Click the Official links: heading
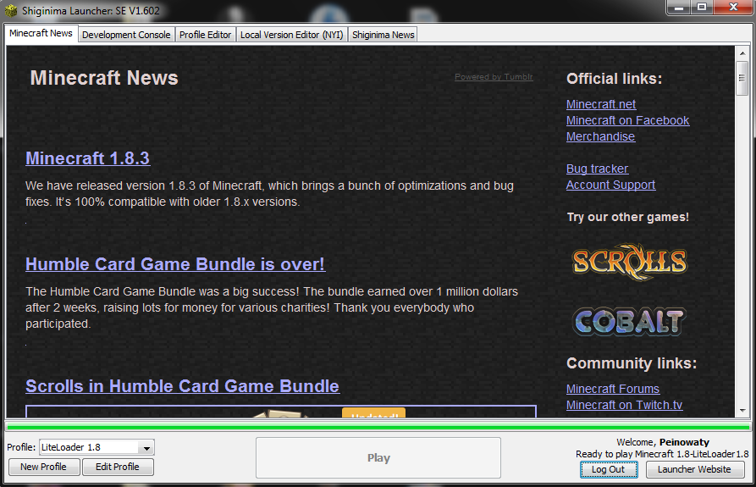 click(x=615, y=79)
